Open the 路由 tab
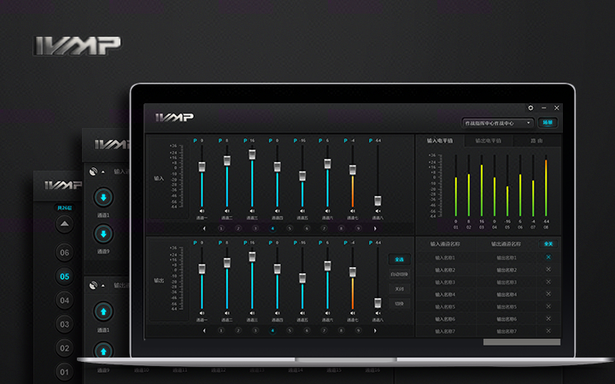615x384 pixels. click(536, 140)
